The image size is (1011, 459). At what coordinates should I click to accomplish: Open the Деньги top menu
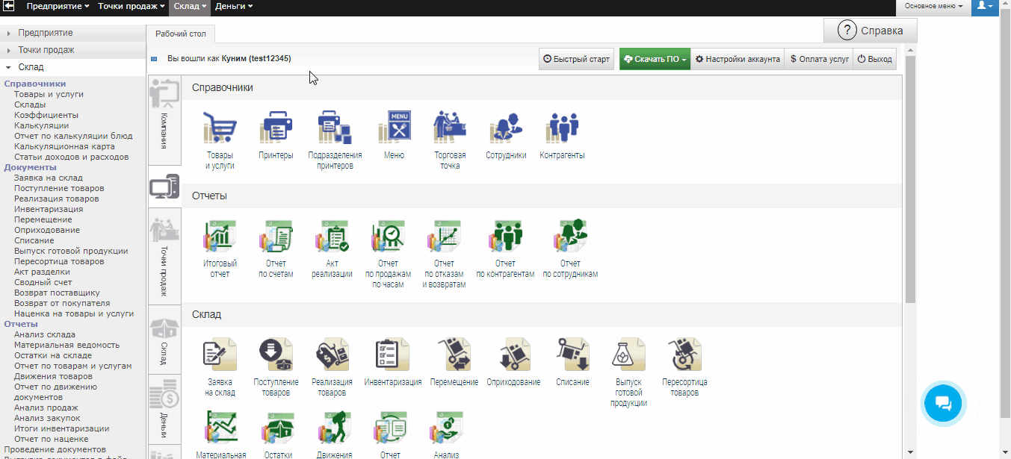pos(233,6)
